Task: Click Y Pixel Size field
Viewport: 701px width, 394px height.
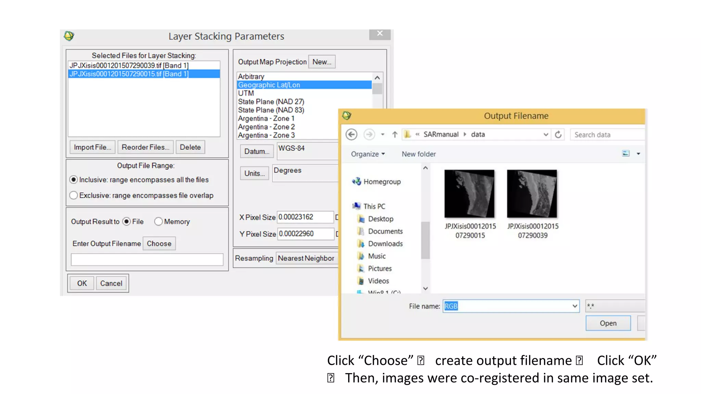Action: point(305,234)
